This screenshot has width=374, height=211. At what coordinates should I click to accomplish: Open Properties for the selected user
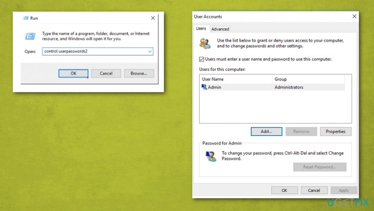(335, 132)
